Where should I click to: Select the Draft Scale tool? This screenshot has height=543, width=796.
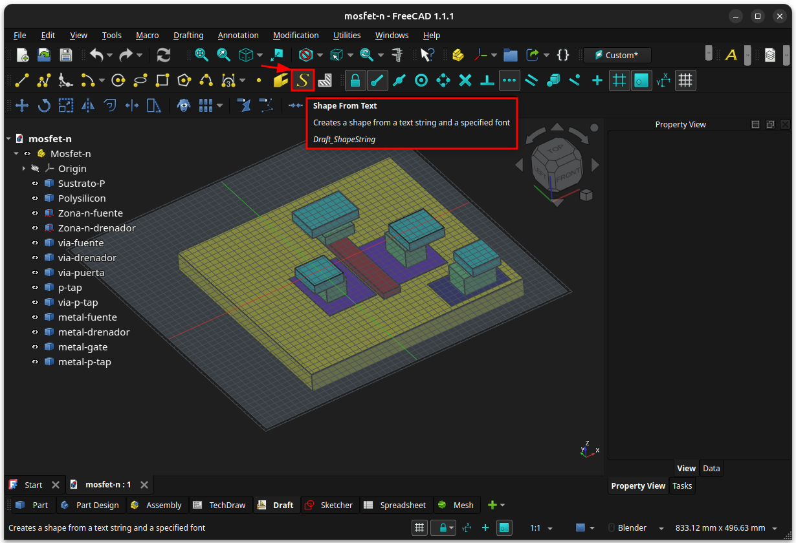[66, 105]
